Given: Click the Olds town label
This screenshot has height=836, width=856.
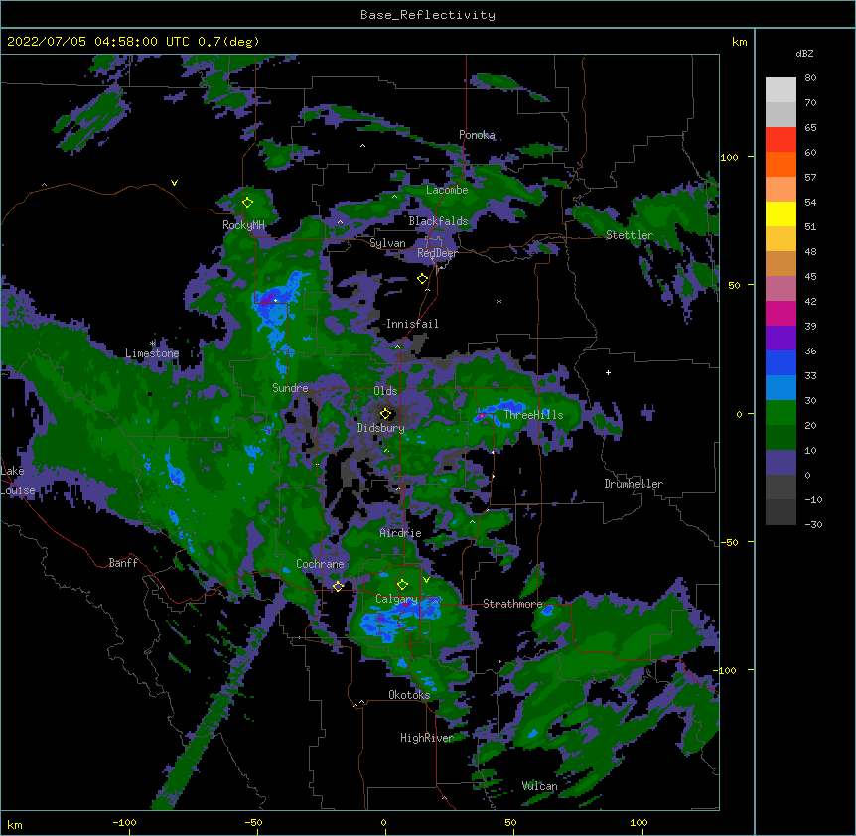Looking at the screenshot, I should coord(385,391).
